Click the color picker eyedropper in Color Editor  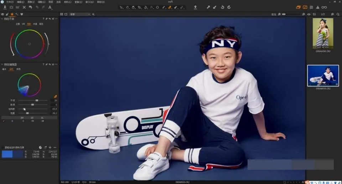55,96
